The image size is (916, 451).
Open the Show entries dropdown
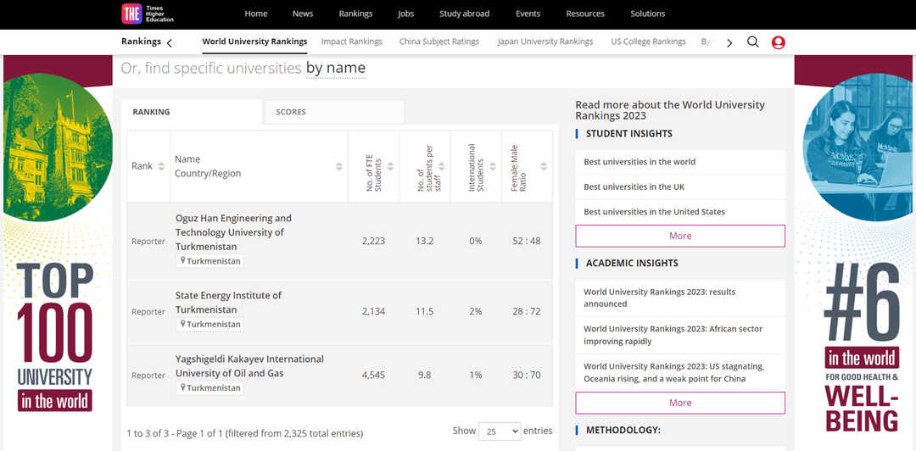pos(500,432)
